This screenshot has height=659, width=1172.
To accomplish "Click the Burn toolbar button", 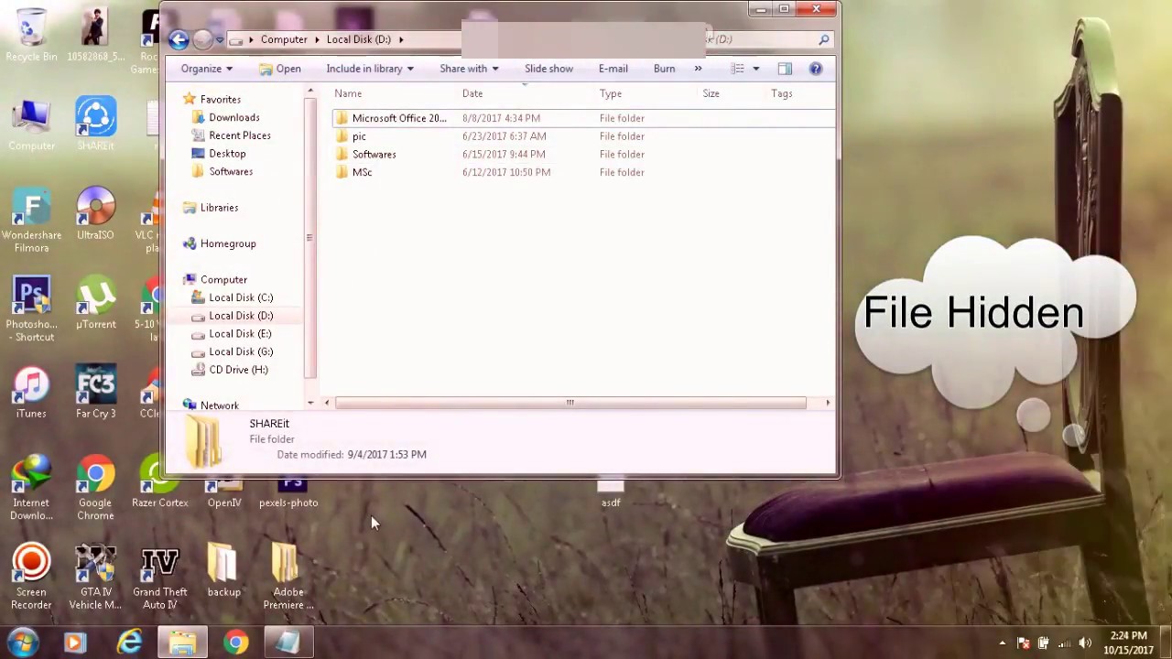I will (664, 69).
